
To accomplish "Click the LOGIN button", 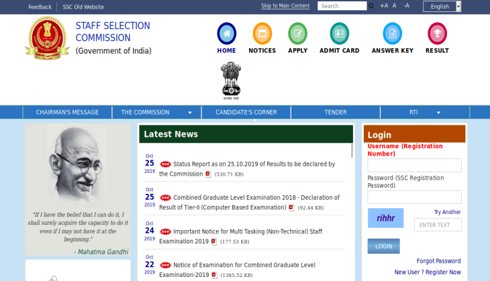I will coord(383,246).
